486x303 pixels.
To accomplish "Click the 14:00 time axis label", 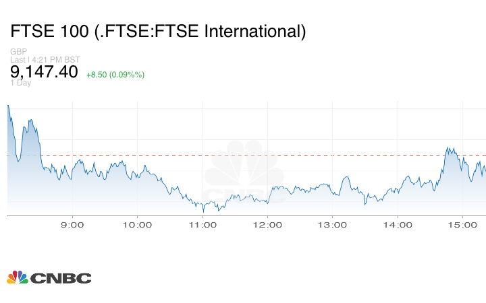I will click(397, 224).
